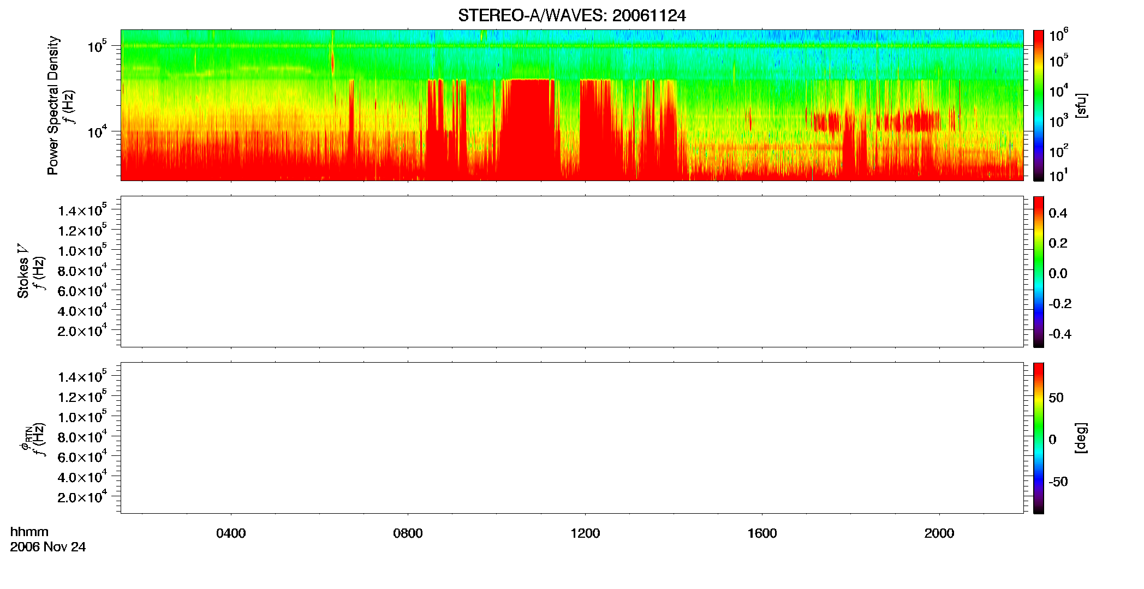The width and height of the screenshot is (1144, 589).
Task: Click the [sfu] colorbar unit label
Action: (1081, 105)
